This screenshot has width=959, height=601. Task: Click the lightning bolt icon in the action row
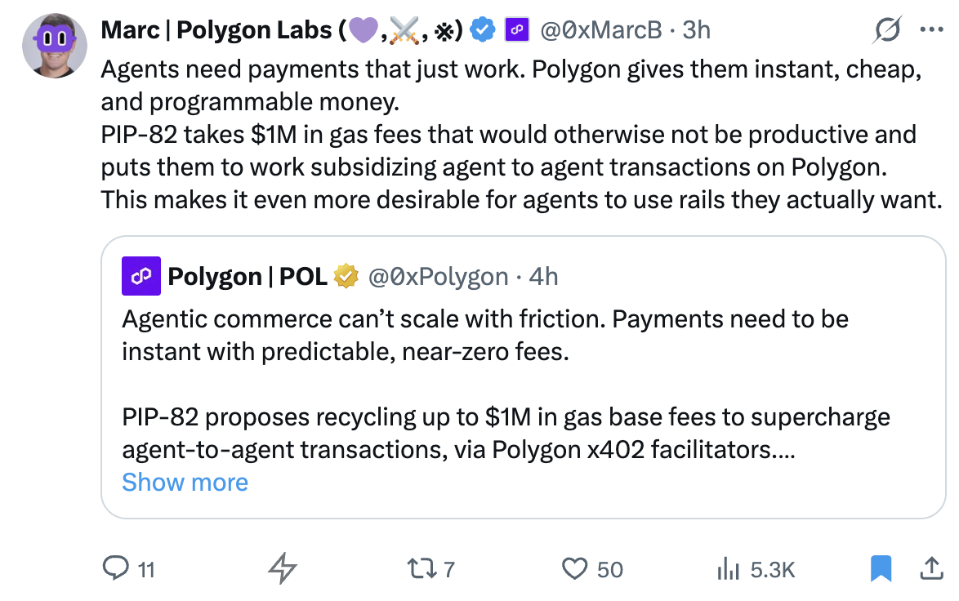pos(283,568)
